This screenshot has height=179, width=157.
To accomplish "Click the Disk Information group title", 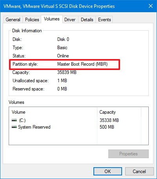I will point(27,31).
